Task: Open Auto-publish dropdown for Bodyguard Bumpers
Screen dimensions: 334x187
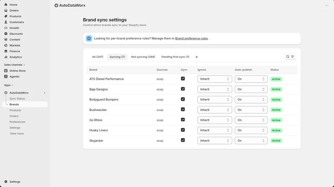Action: [251, 99]
